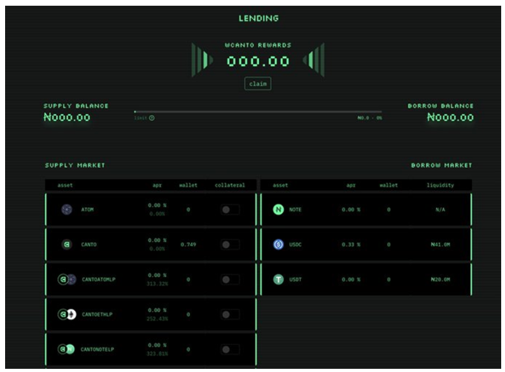The image size is (505, 372).
Task: Click the NOTE token icon
Action: pos(278,209)
